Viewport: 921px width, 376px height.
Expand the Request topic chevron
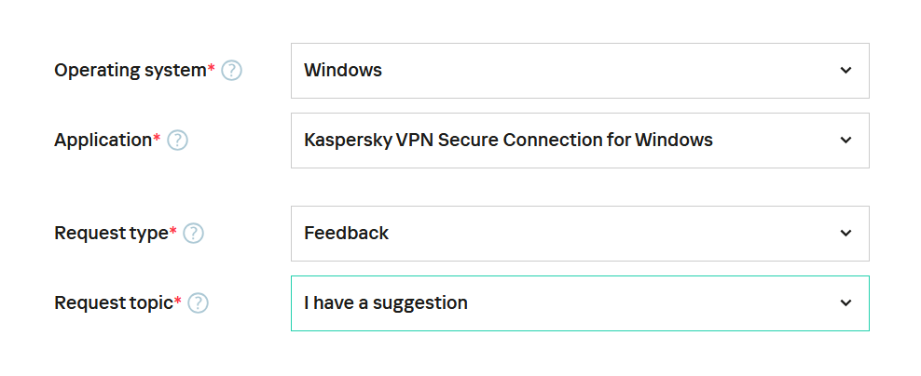[845, 303]
